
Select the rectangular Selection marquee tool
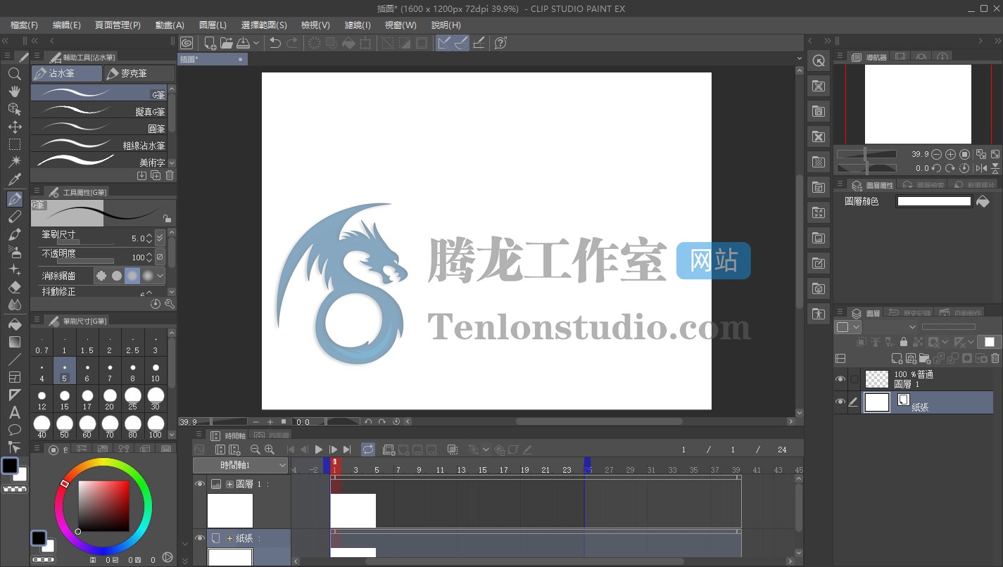[14, 144]
